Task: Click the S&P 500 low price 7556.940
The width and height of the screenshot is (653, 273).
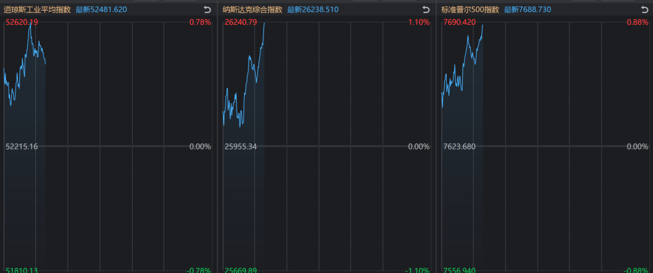Action: [x=459, y=270]
